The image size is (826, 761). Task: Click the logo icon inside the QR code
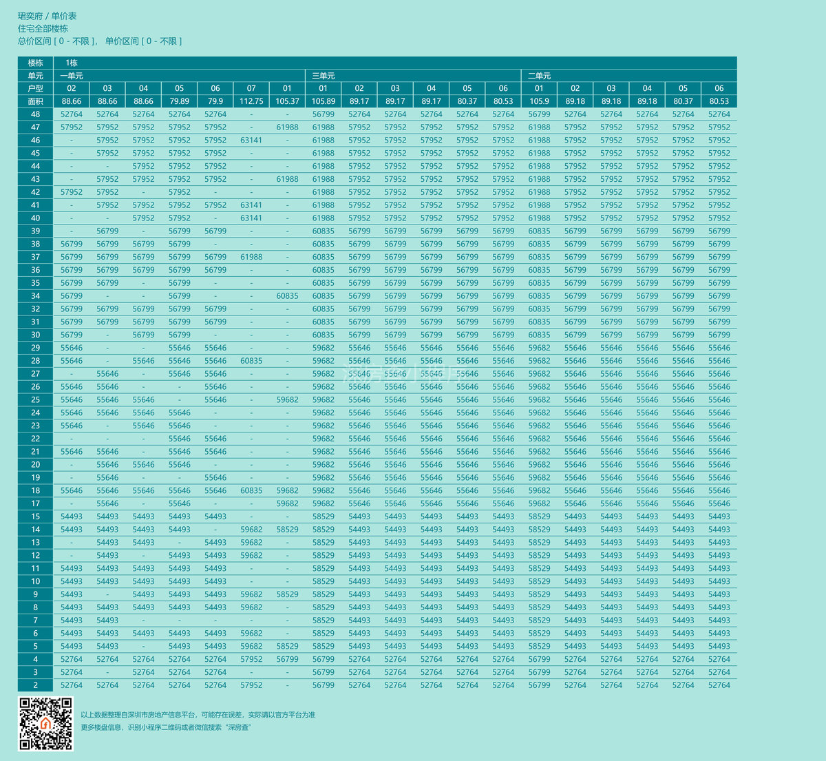pos(45,724)
